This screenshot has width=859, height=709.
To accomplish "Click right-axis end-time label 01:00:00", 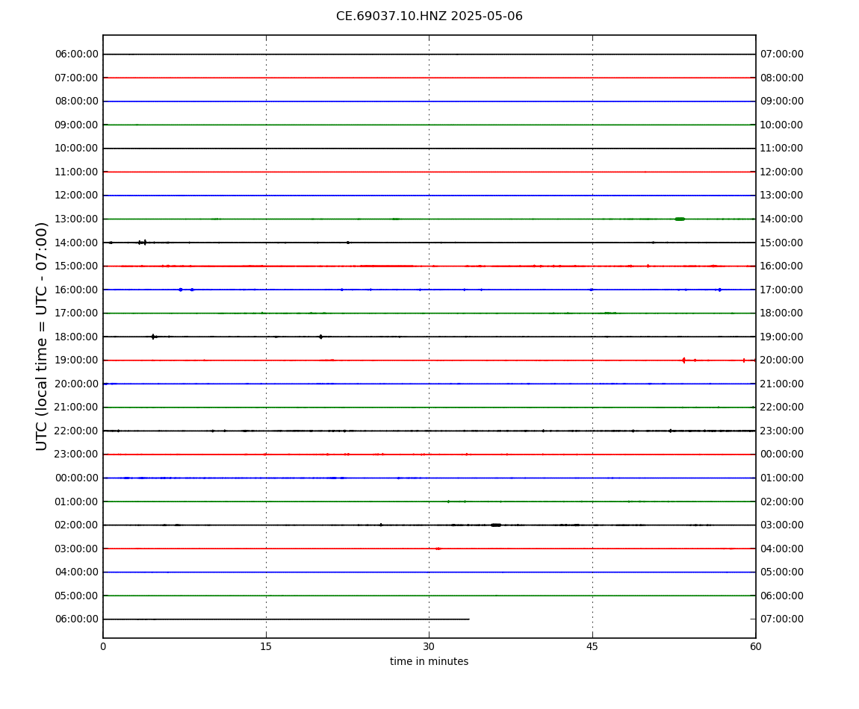I will pos(782,478).
